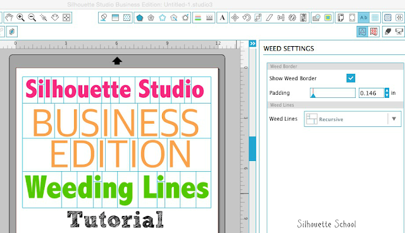Toggle the highlighted Ab weed settings icon
Viewport: 405px width, 233px height.
363,18
